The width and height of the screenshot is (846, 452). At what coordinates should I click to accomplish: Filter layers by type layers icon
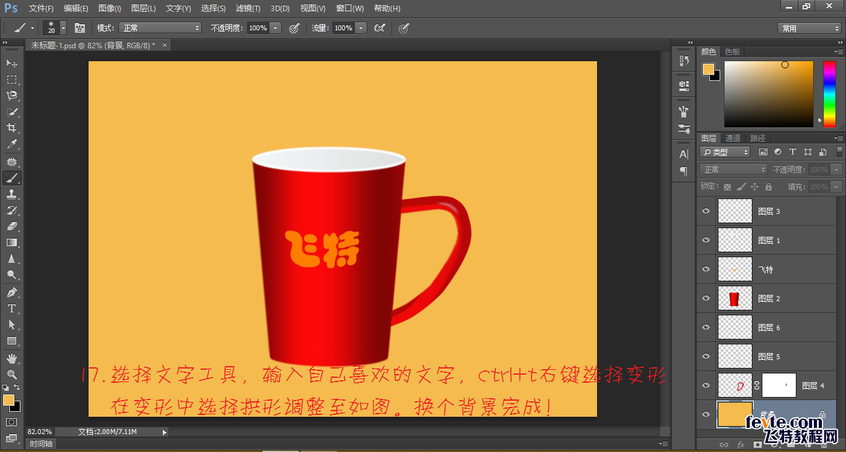pos(793,151)
